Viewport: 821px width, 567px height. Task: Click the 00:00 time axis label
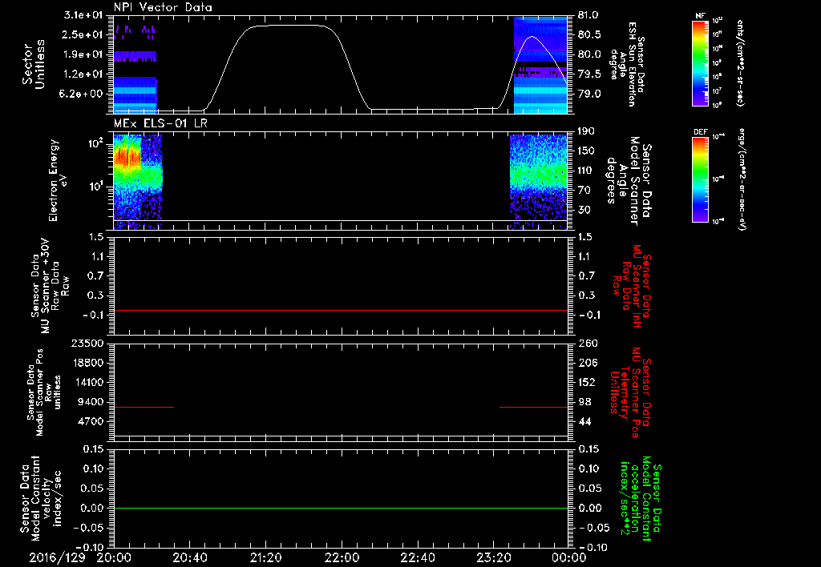(x=568, y=557)
